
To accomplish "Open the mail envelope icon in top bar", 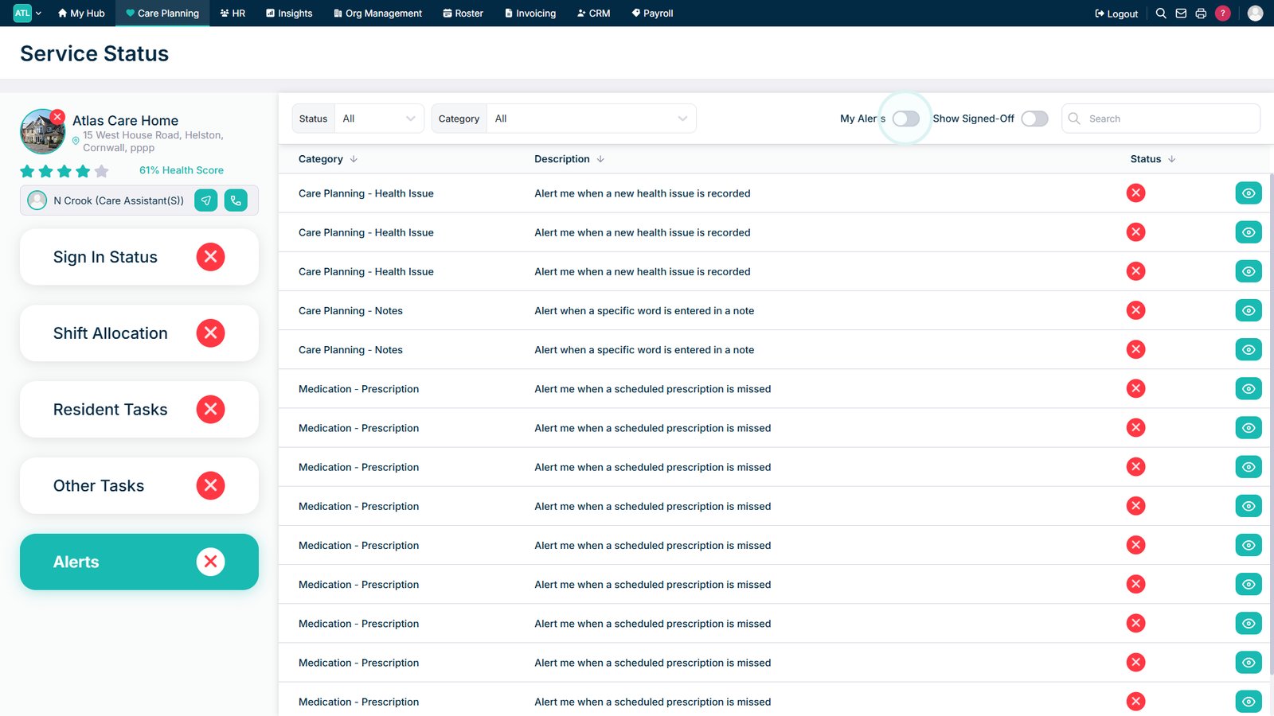I will [x=1181, y=14].
